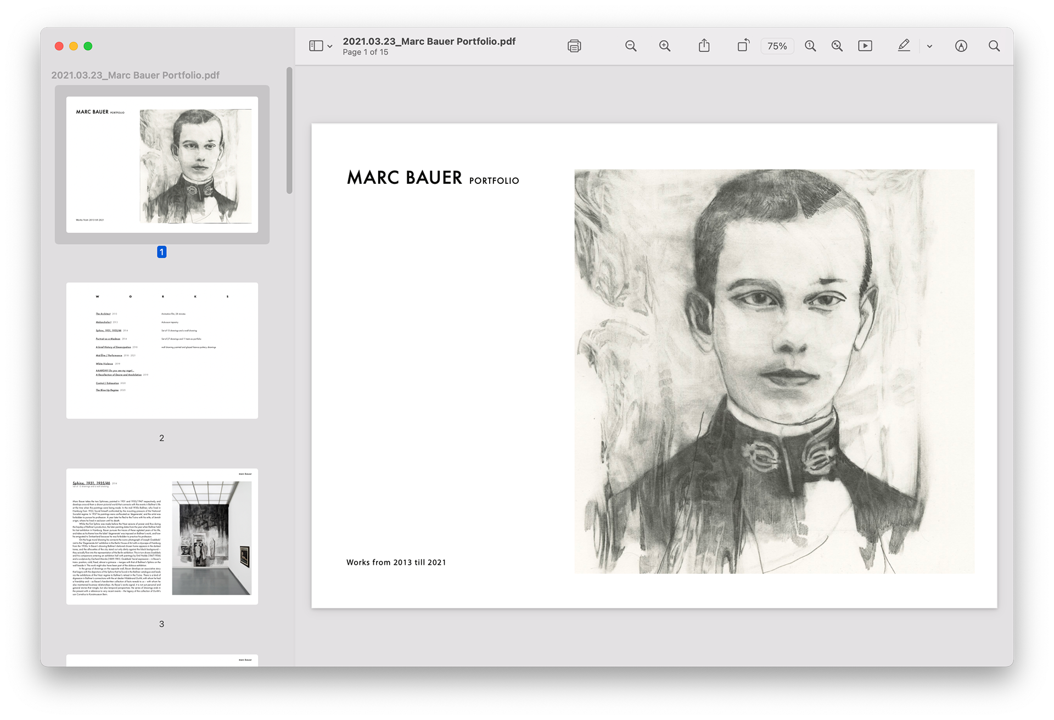Screen dimensions: 1054x720
Task: Start the slideshow play icon
Action: (x=865, y=46)
